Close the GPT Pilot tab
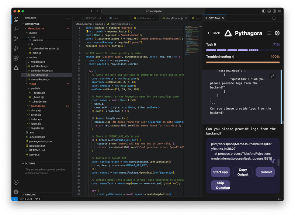This screenshot has height=216, width=295. [223, 18]
